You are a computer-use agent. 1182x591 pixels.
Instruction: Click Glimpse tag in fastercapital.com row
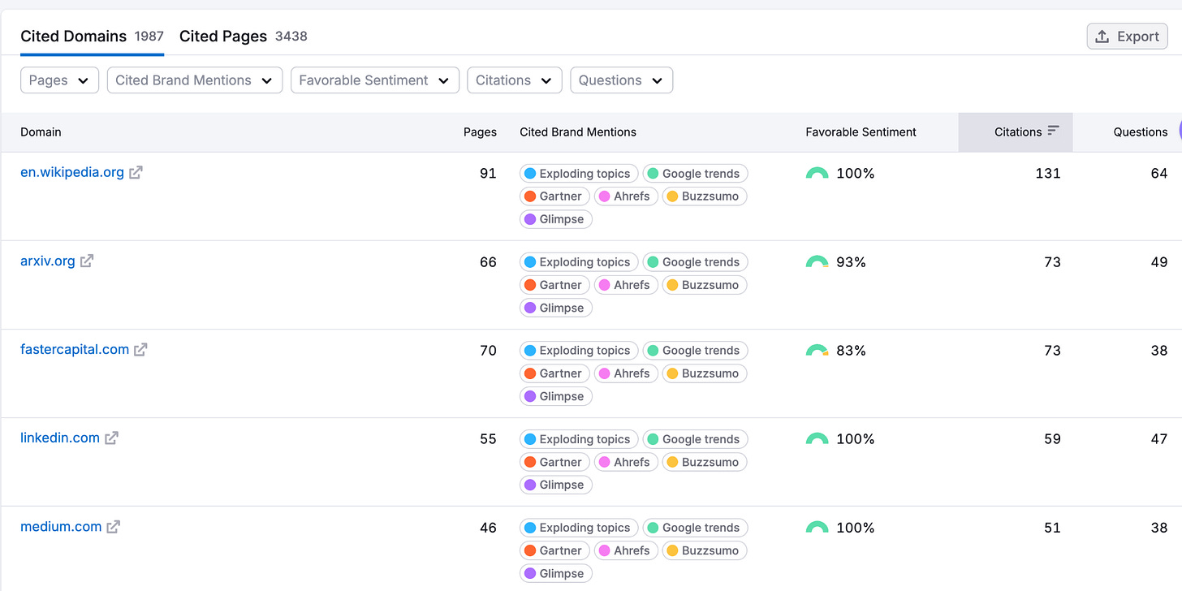coord(556,396)
